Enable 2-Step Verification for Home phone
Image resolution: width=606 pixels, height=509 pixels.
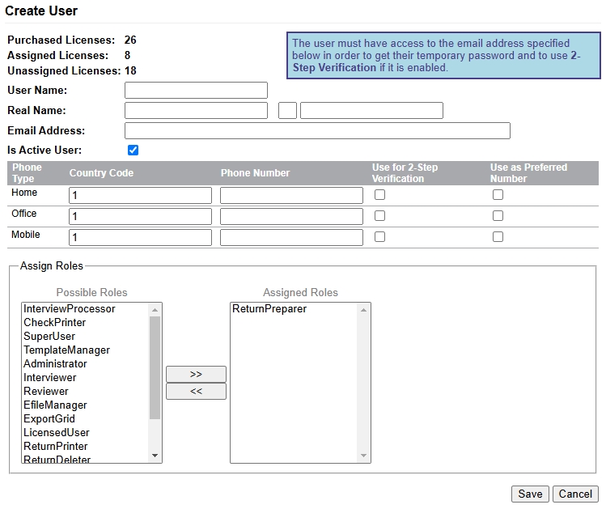(x=379, y=195)
